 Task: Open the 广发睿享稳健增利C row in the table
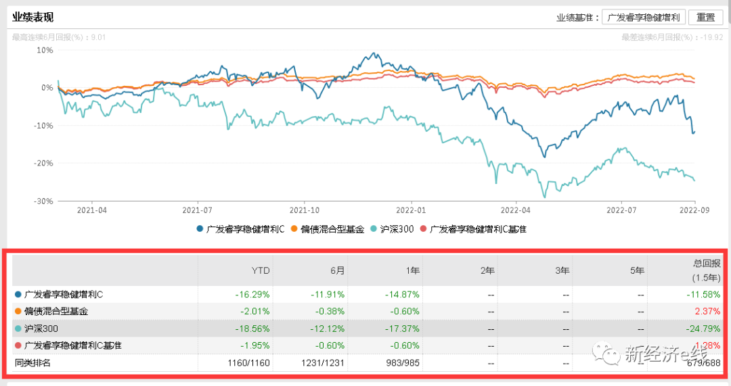tap(63, 295)
